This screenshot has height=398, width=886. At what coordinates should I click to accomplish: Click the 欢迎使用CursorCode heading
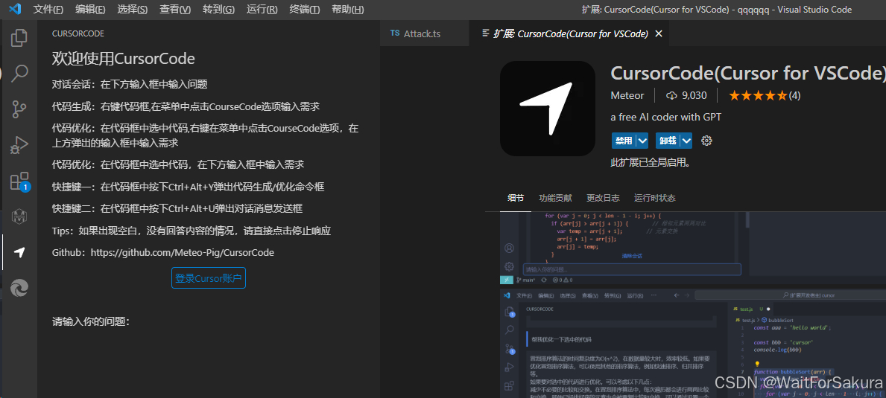(x=123, y=60)
